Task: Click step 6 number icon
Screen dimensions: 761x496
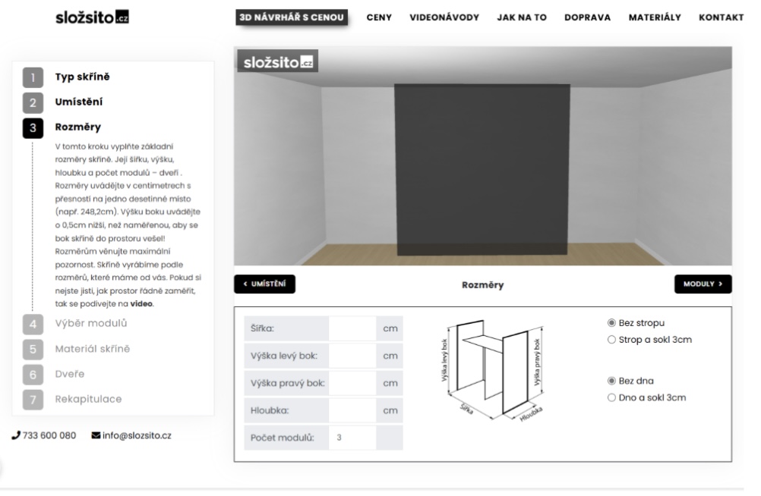Action: click(x=33, y=374)
